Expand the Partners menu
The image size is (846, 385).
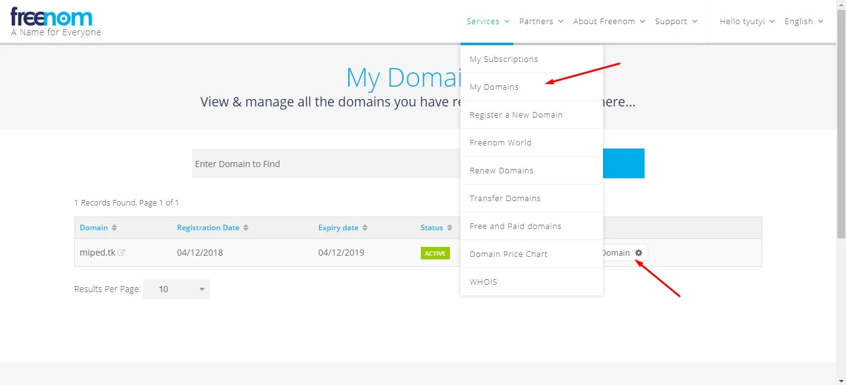click(x=541, y=21)
